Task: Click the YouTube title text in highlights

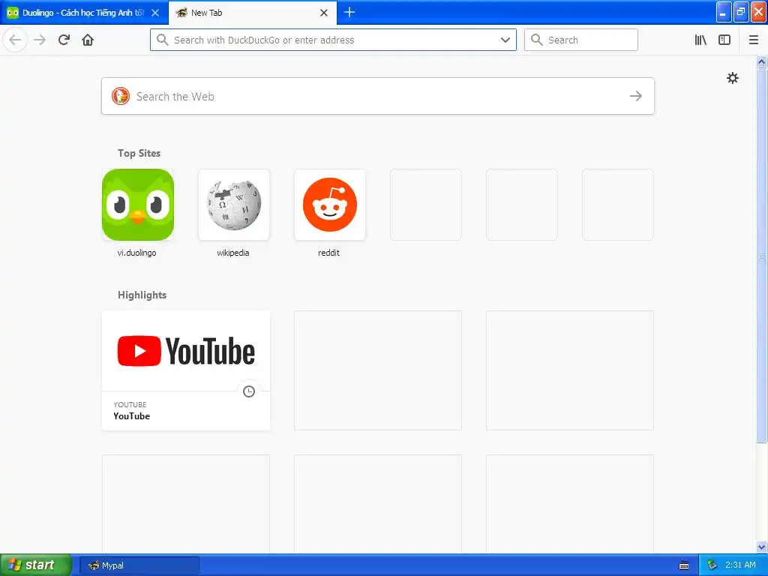Action: [x=131, y=415]
